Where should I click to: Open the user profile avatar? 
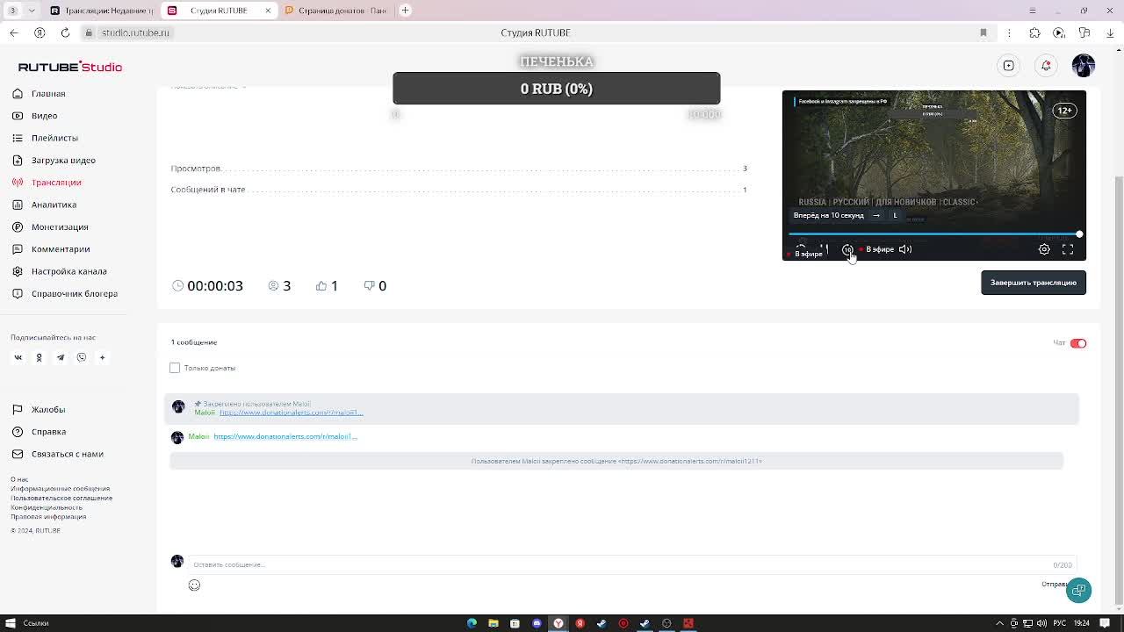click(x=1084, y=66)
